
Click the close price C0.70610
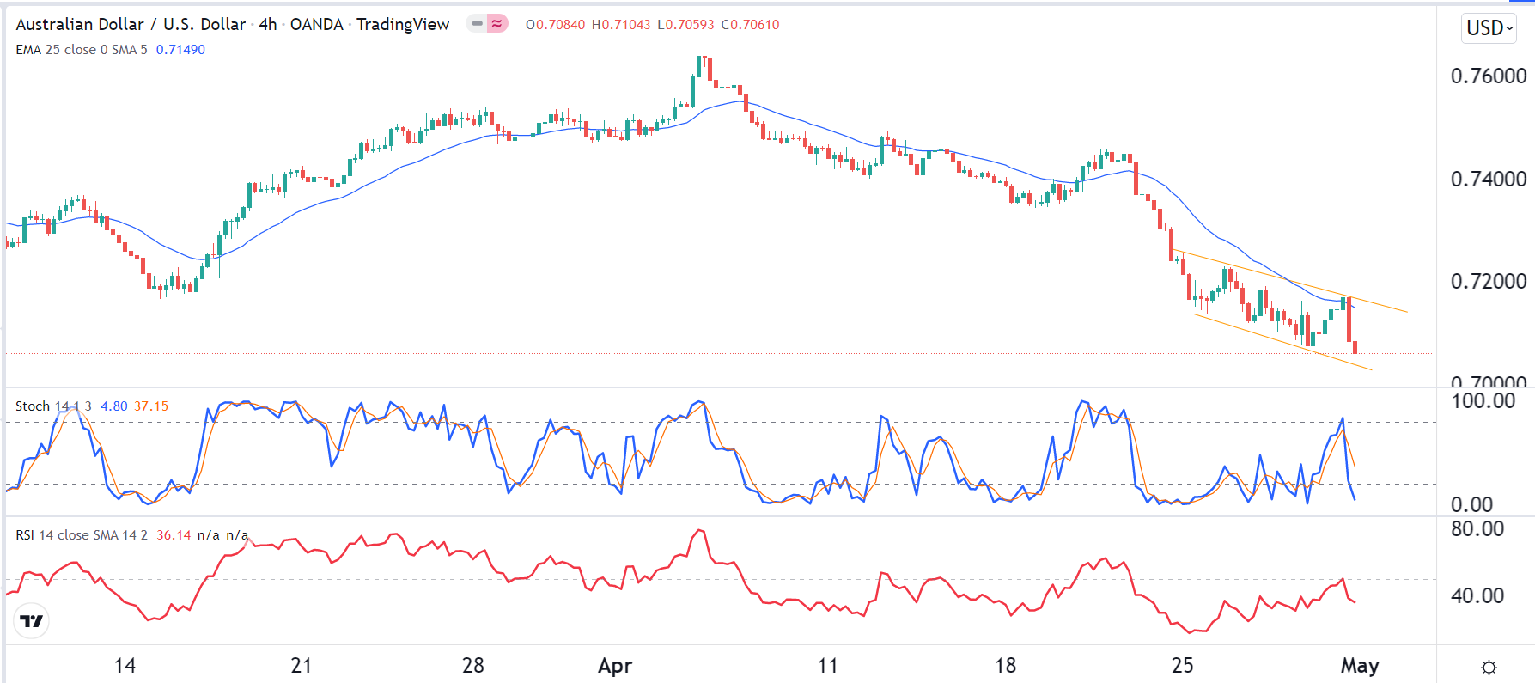[750, 24]
